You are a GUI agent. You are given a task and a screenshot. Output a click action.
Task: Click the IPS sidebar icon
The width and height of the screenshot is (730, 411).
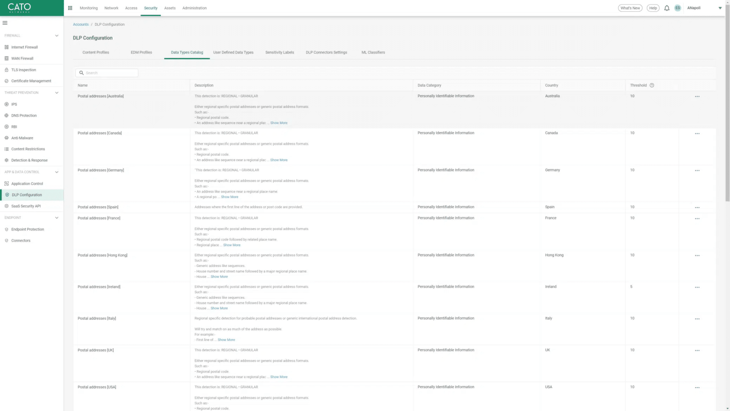(x=6, y=104)
